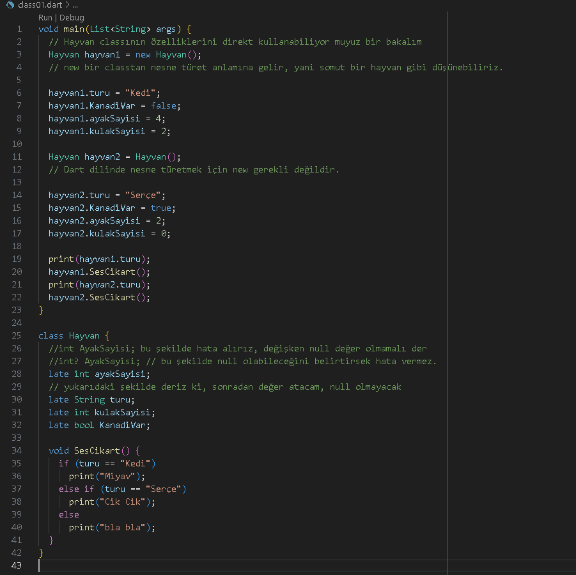
Task: Click 'hayvan1.SesCikart' on line 20
Action: tap(92, 272)
